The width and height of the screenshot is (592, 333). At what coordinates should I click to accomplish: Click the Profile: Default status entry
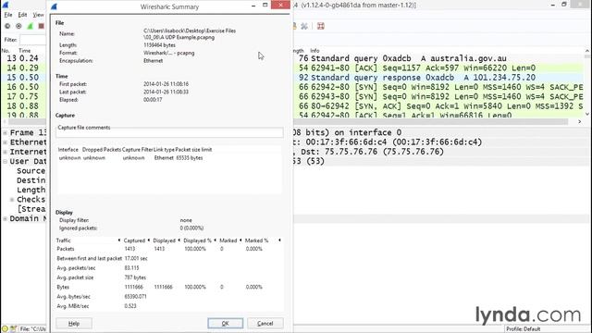click(524, 329)
